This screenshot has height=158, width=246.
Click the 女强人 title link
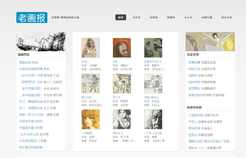[85, 62]
